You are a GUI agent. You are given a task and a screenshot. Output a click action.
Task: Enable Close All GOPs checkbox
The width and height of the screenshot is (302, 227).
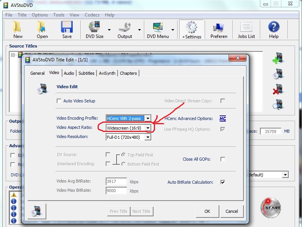pyautogui.click(x=223, y=159)
